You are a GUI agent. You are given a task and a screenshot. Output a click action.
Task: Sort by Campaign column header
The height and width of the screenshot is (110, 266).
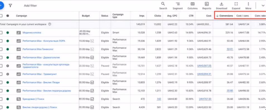click(21, 16)
